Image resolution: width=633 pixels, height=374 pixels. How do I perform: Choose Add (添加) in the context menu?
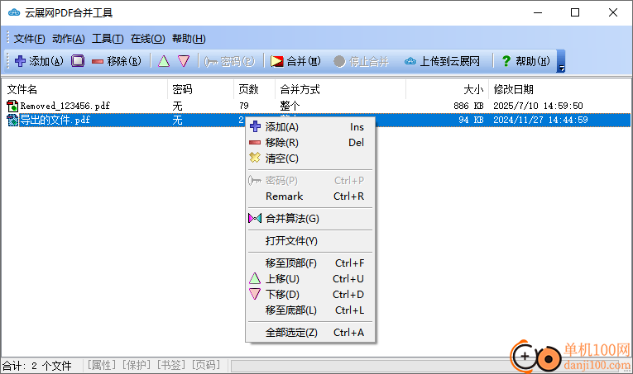(310, 127)
